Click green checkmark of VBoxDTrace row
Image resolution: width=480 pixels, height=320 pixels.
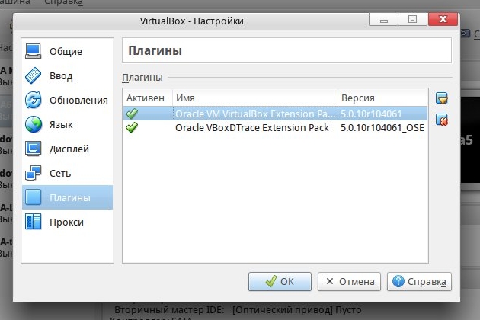(132, 127)
